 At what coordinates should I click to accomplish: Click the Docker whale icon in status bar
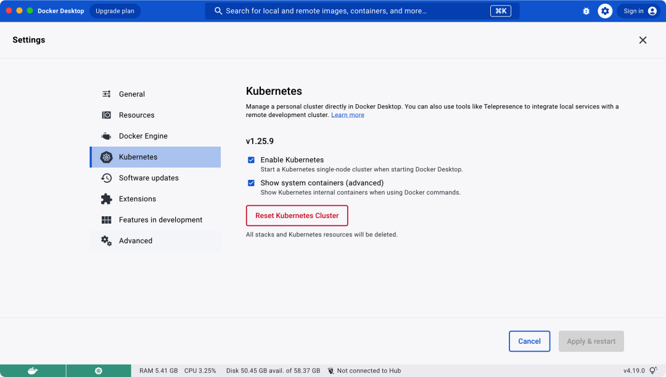pos(33,371)
